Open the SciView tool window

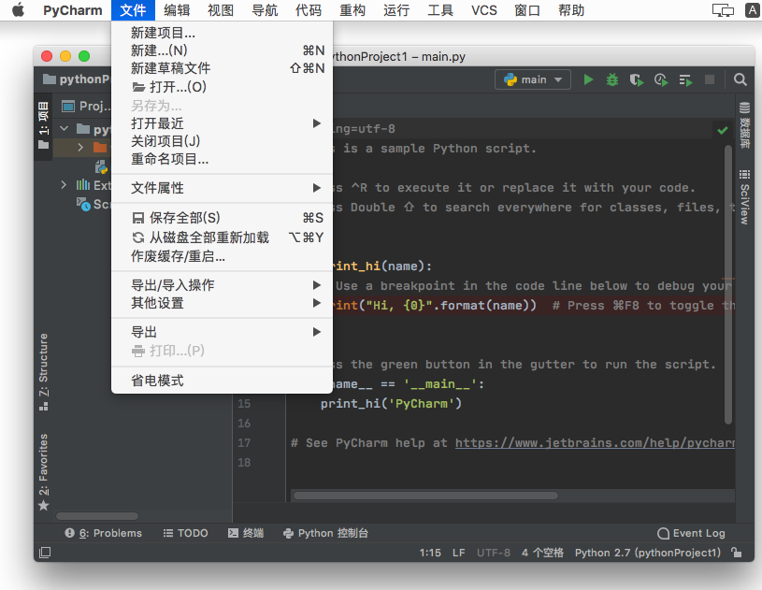[x=744, y=197]
